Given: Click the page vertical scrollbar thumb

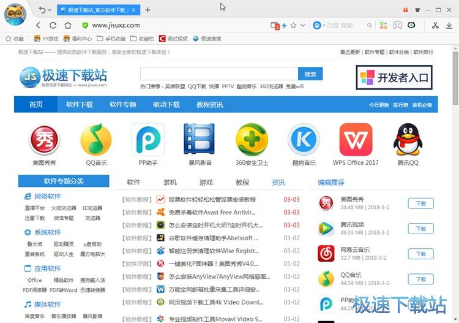Looking at the screenshot, I should pos(455,78).
